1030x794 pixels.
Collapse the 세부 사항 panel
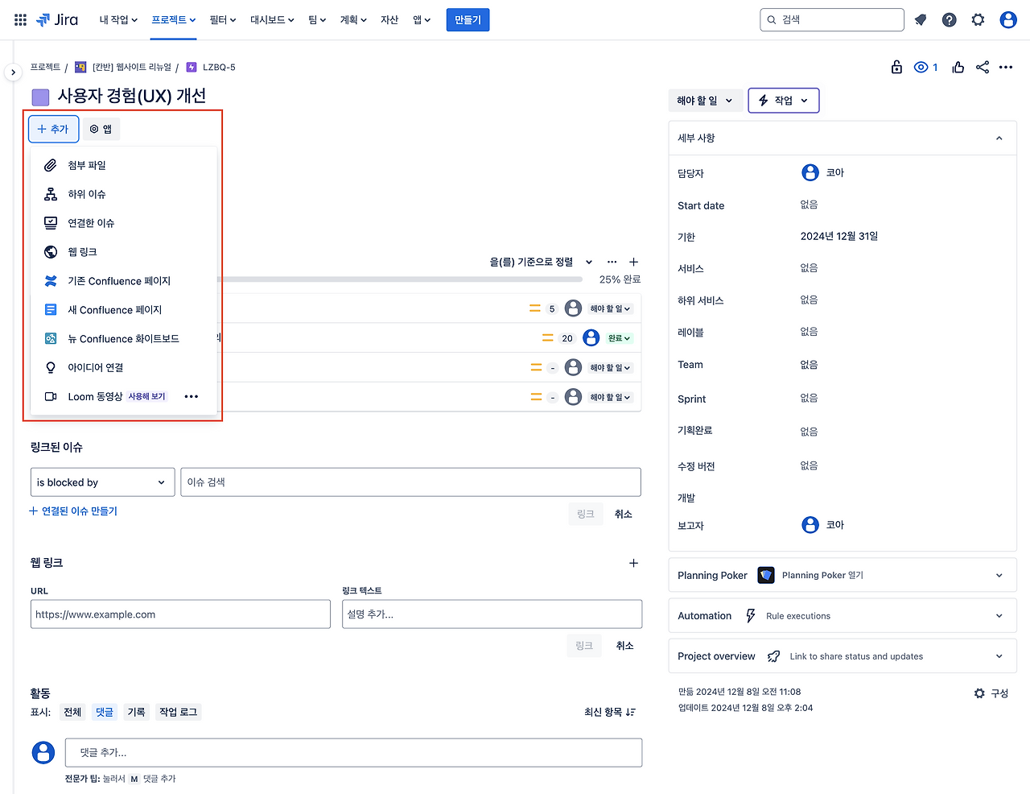coord(999,138)
